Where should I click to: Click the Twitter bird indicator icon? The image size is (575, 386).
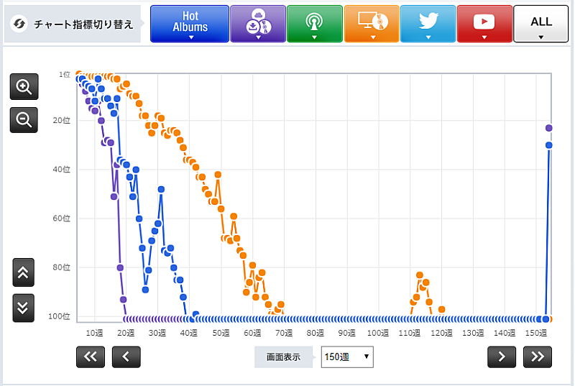(x=428, y=24)
